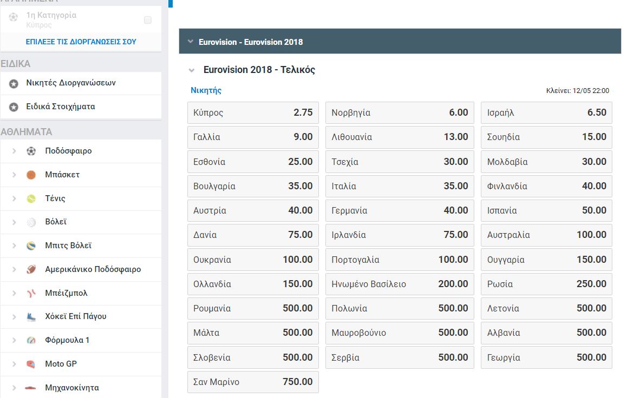Expand the Χόκεϊ Επί Πάγου chevron
This screenshot has height=398, width=627.
tap(14, 317)
